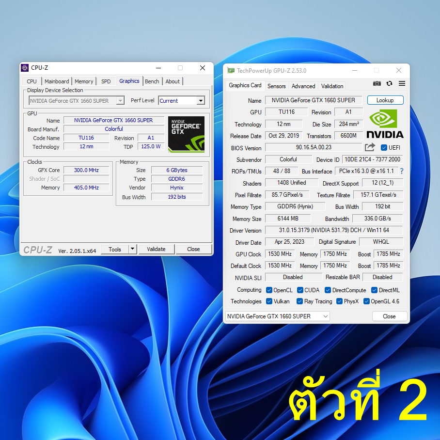Click the Validate button in CPU-Z
The image size is (440, 440).
pos(156,249)
